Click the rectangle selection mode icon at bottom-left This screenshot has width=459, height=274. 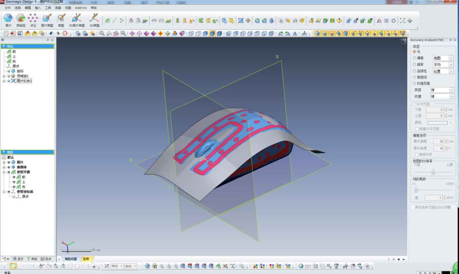coord(13,266)
